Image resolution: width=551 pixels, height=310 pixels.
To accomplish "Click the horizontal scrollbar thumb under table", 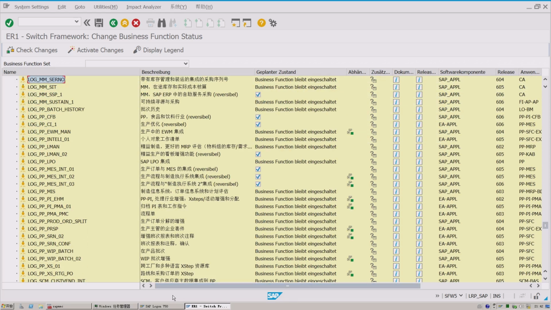I will click(x=287, y=286).
